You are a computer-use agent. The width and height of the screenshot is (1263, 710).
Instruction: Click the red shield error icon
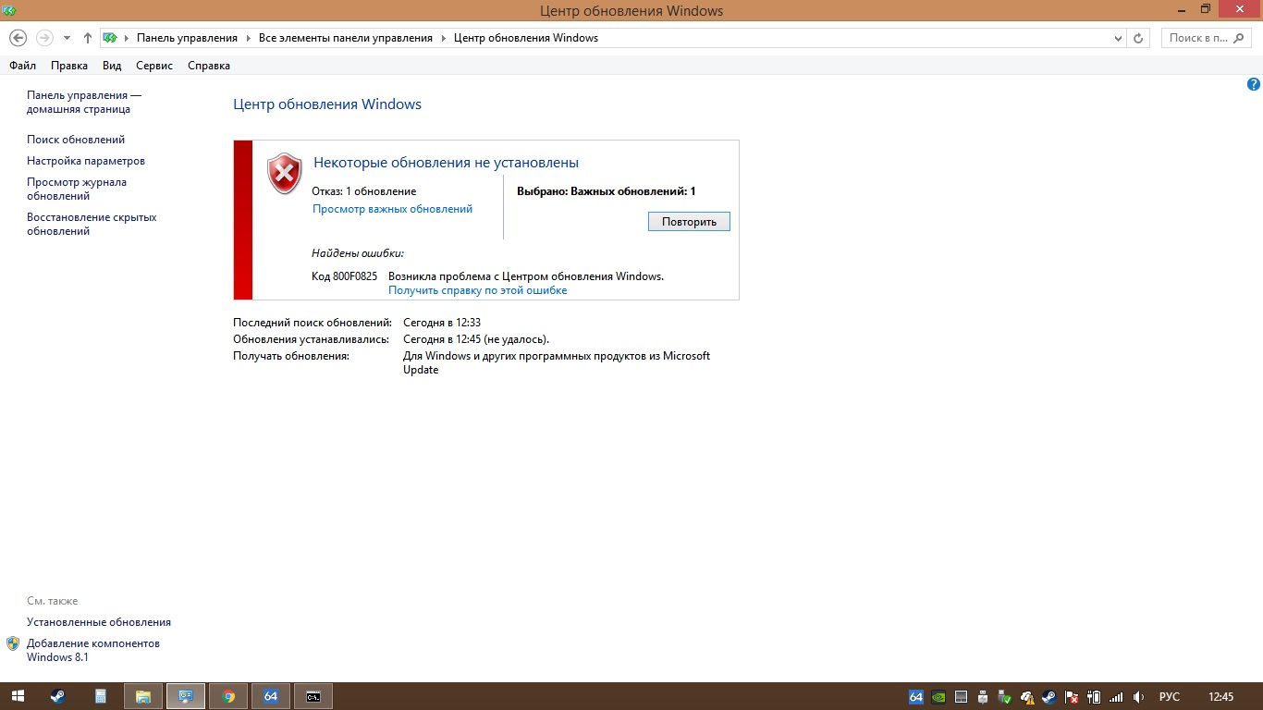[x=285, y=173]
